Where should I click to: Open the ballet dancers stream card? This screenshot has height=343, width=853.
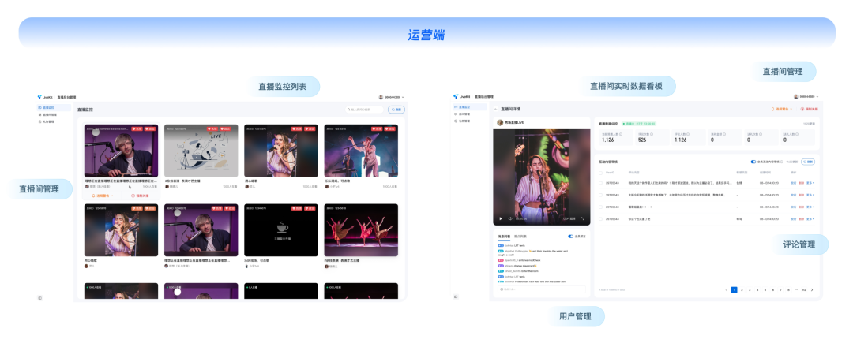(361, 230)
